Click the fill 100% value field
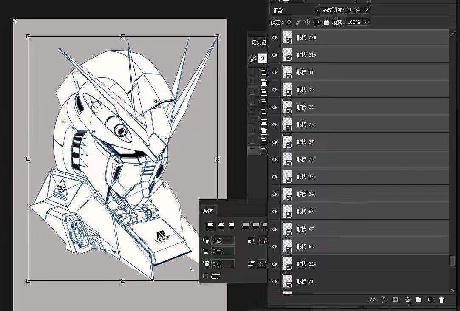460x311 pixels. point(355,22)
